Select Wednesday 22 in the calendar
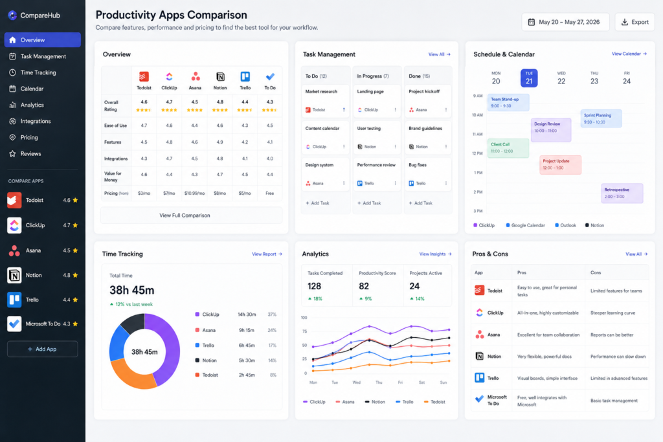Screen dimensions: 663x442 (561, 78)
